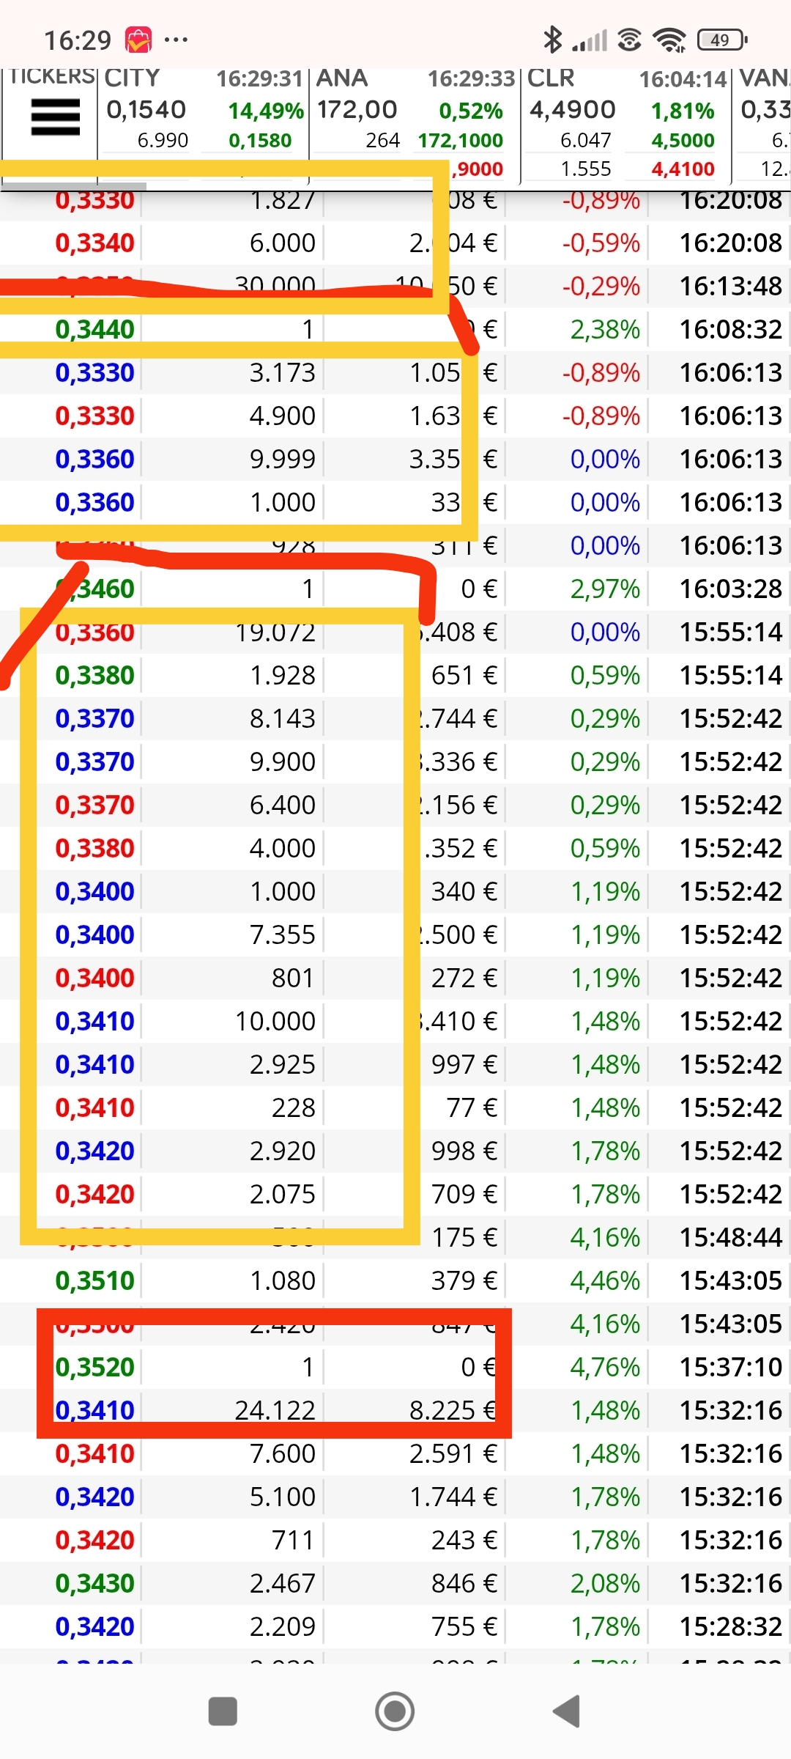Select the volume 8.143 cell

tap(283, 719)
